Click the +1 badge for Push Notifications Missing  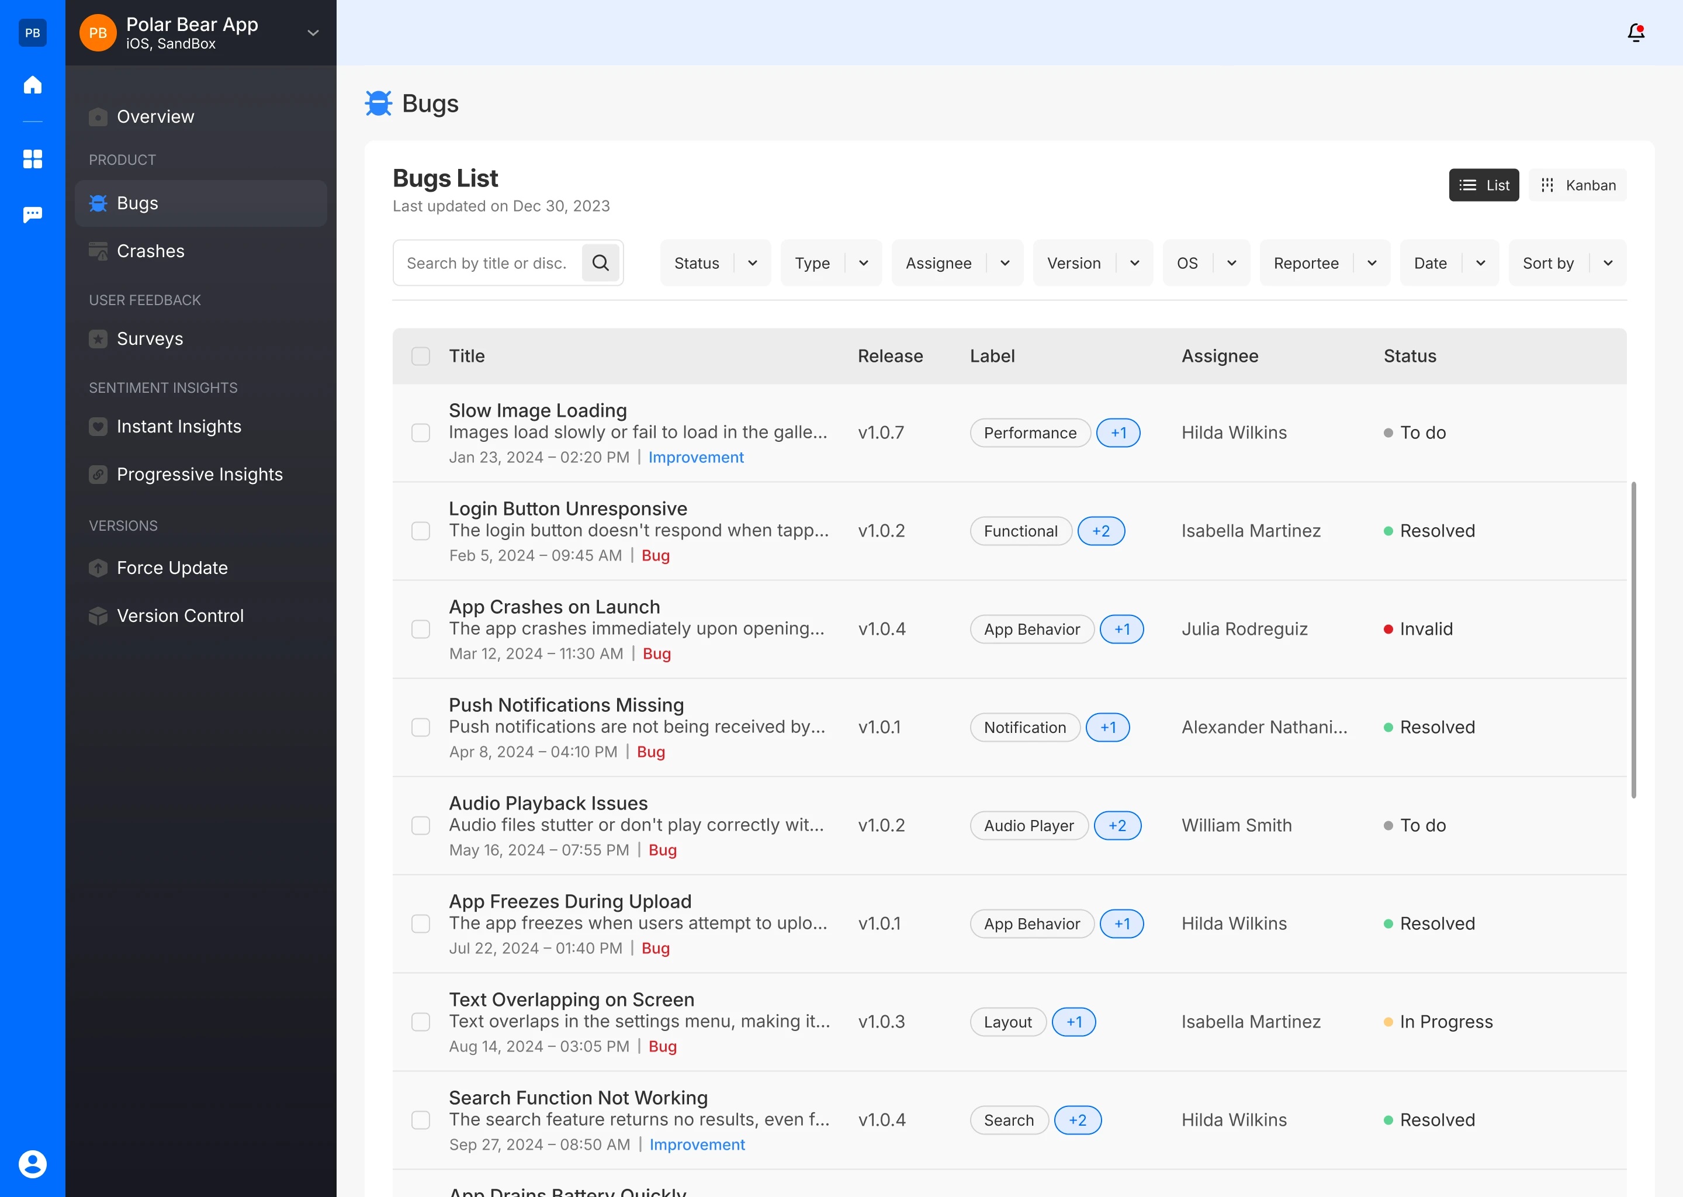[1107, 728]
